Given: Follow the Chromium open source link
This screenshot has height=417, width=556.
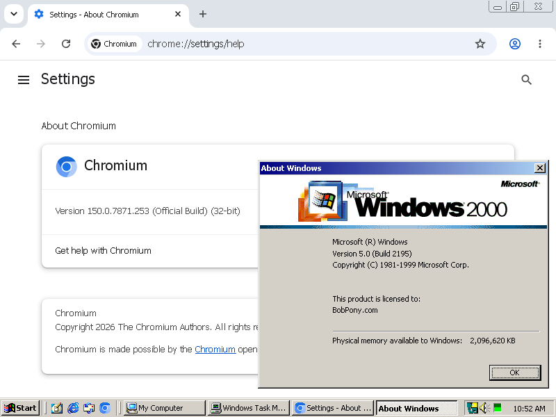Looking at the screenshot, I should tap(215, 350).
